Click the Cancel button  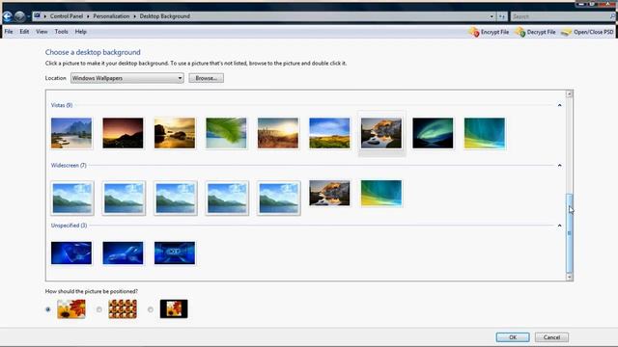point(551,337)
